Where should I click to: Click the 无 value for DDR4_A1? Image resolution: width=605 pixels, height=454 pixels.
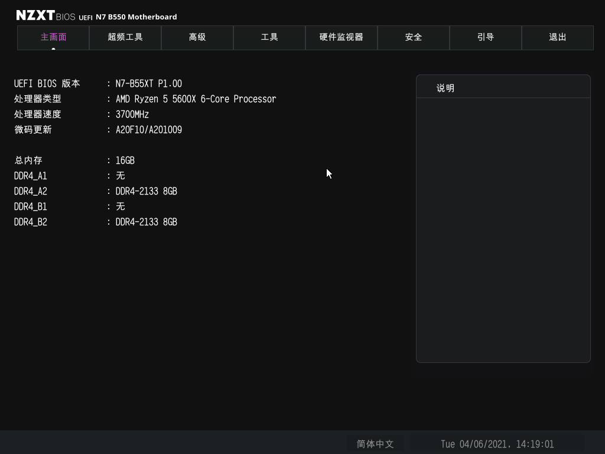coord(121,176)
